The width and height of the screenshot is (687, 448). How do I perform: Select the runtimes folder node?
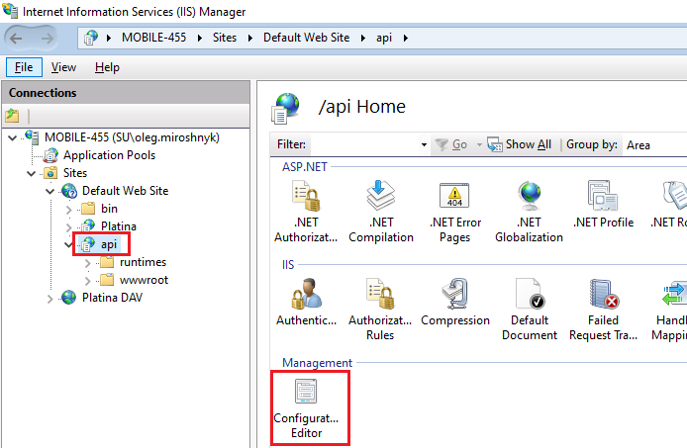[143, 262]
